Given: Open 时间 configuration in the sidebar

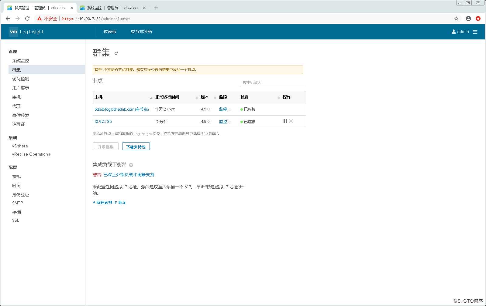Looking at the screenshot, I should (16, 186).
